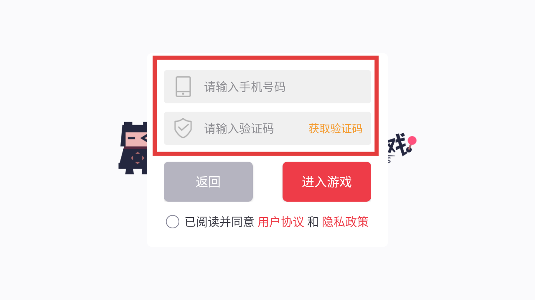Request a code via 获取验证码
Viewport: 535px width, 300px height.
[x=335, y=128]
